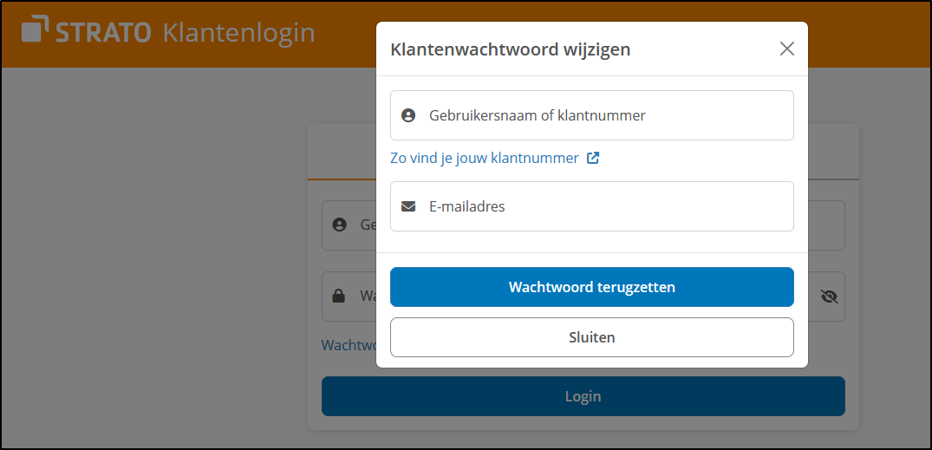Click the envelope icon in E-mailadres field
The width and height of the screenshot is (932, 450).
(408, 206)
